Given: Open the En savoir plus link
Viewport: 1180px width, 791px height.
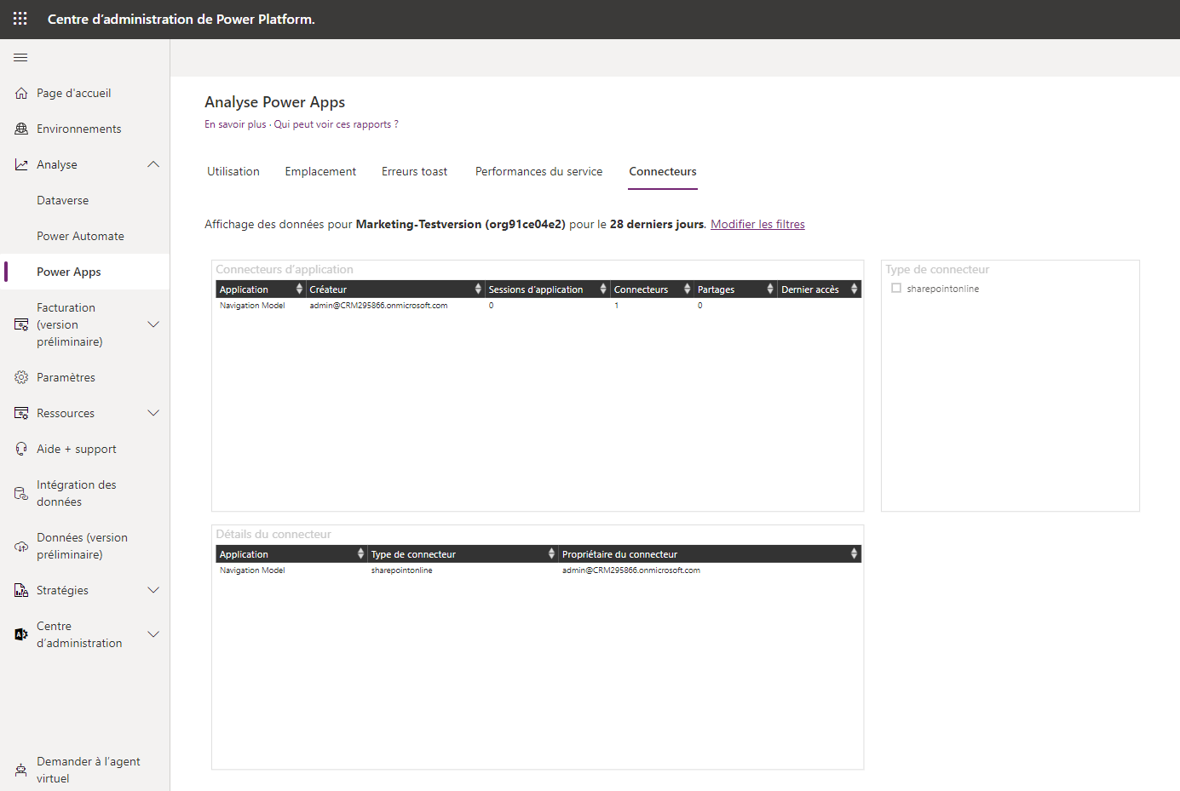Looking at the screenshot, I should (x=235, y=124).
